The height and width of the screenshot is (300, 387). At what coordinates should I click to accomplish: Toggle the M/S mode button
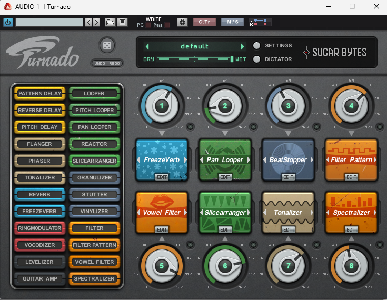click(233, 22)
